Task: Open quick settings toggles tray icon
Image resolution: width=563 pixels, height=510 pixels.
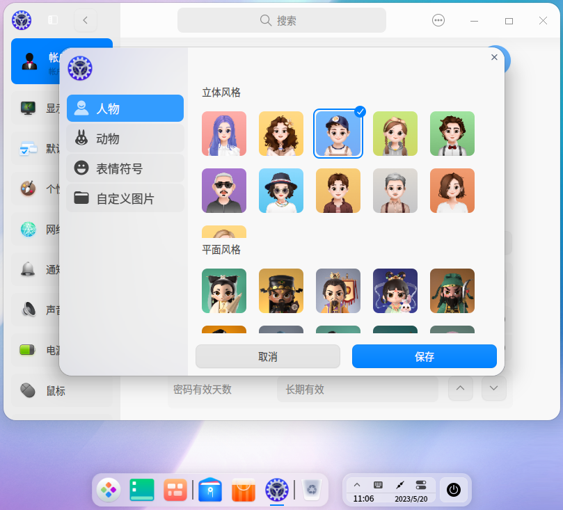Action: pos(421,485)
